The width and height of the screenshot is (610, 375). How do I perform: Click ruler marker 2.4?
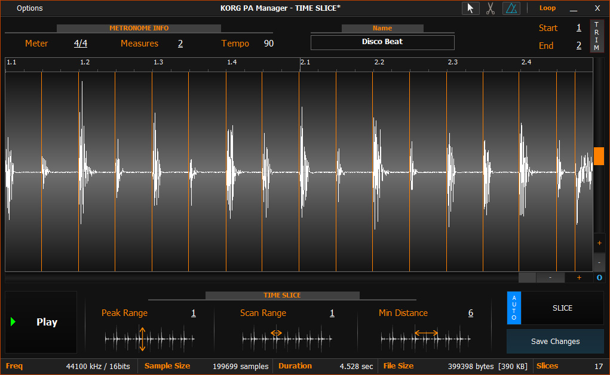click(526, 62)
